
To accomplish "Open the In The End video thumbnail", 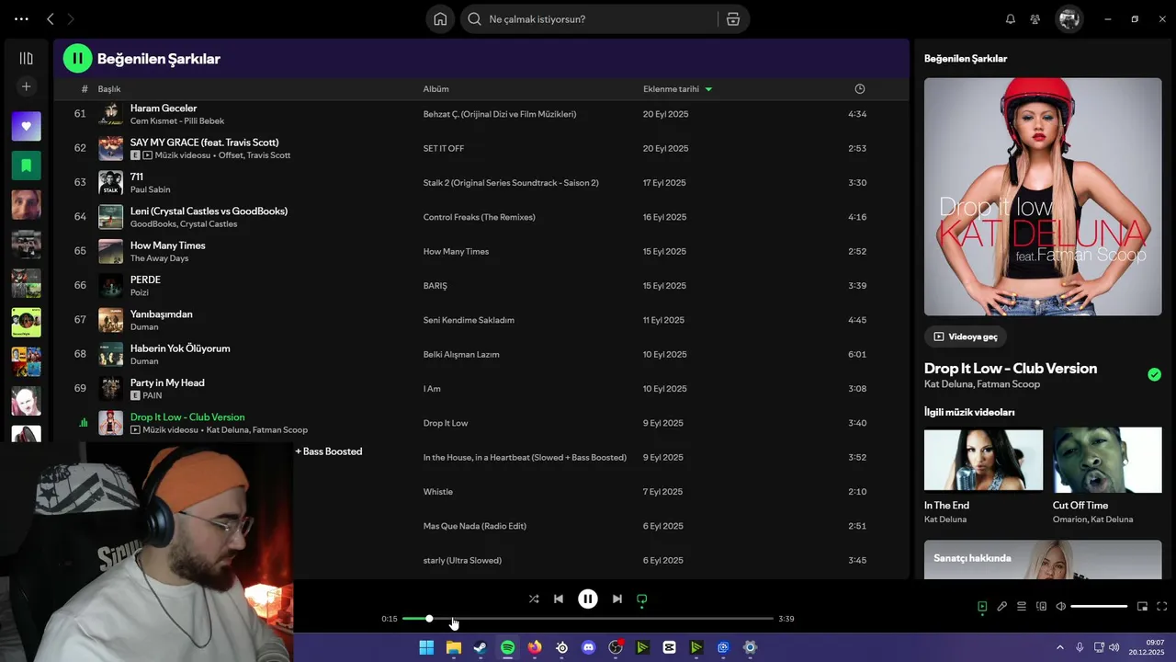I will tap(983, 460).
